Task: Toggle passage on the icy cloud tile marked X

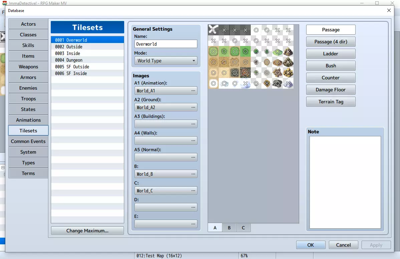Action: (x=245, y=84)
